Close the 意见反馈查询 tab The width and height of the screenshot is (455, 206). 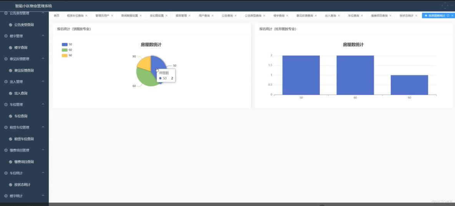pyautogui.click(x=316, y=16)
